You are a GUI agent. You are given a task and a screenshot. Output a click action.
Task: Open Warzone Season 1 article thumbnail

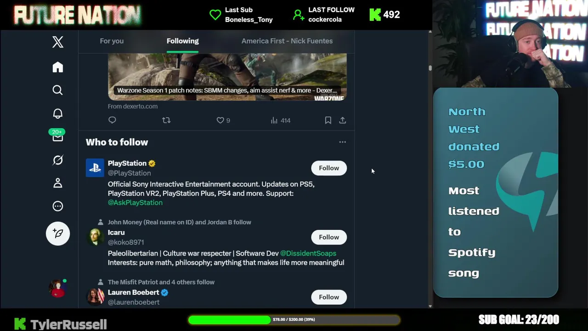point(227,77)
